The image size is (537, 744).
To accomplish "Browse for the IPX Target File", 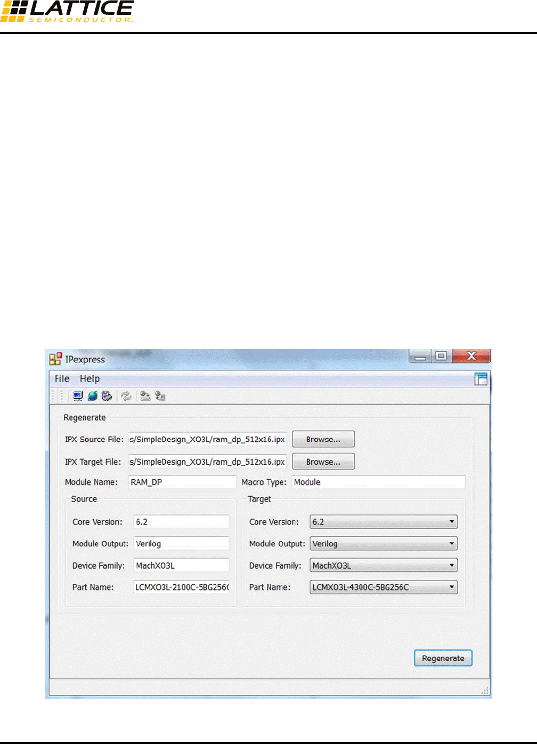I will 323,462.
